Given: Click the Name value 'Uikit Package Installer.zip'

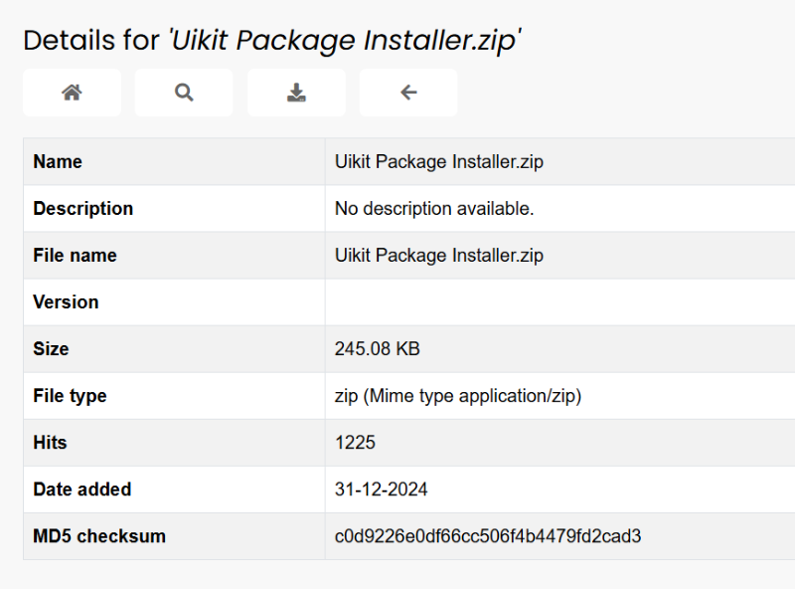Looking at the screenshot, I should (439, 162).
